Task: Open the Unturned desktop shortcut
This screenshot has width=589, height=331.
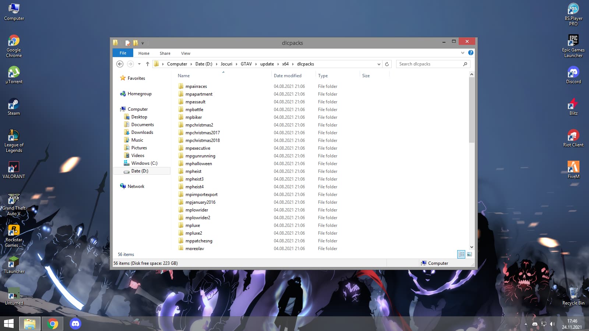Action: [14, 296]
